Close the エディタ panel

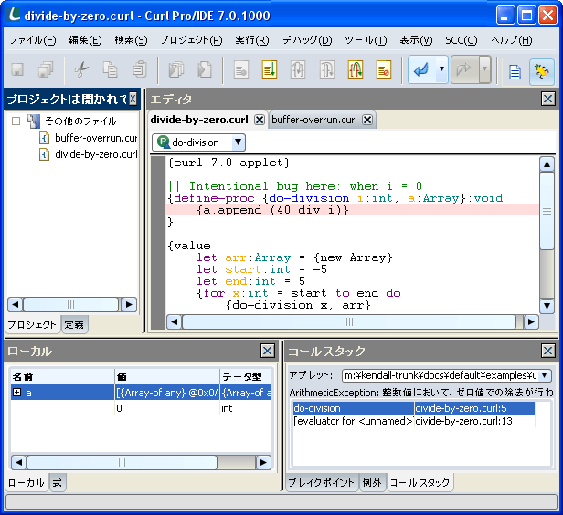[548, 99]
